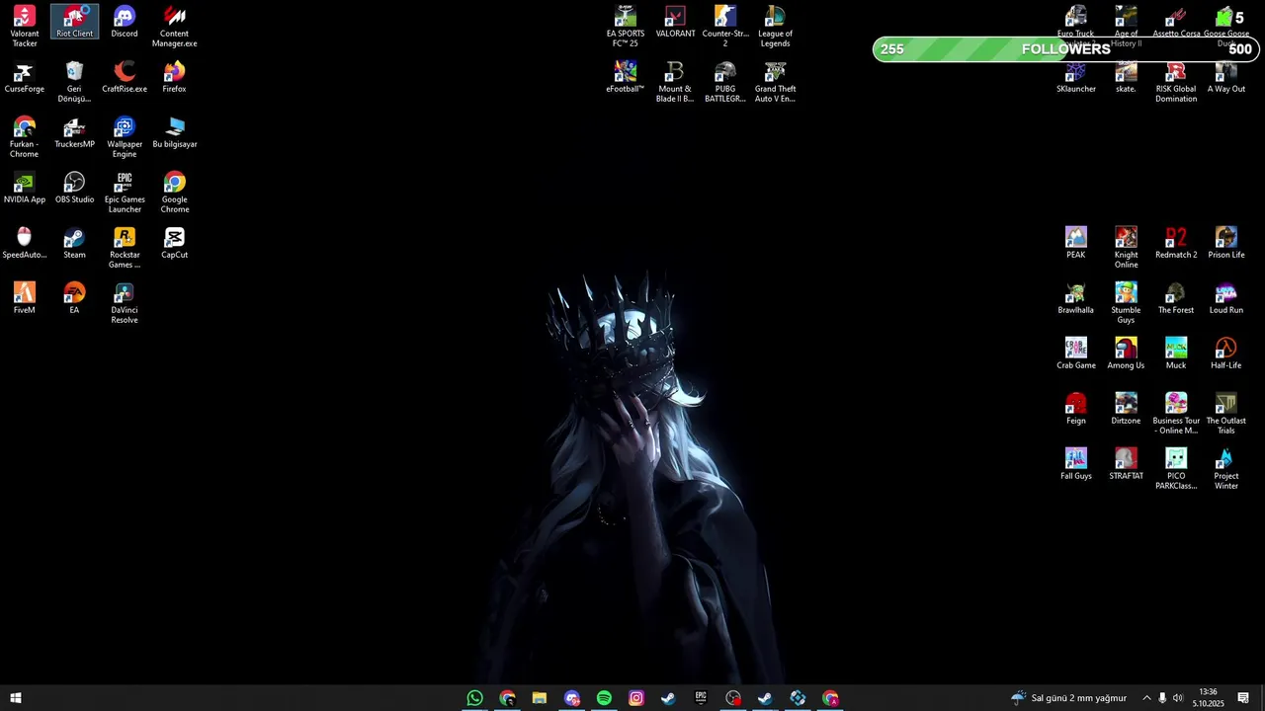Select The Outlast Trials icon
Image resolution: width=1265 pixels, height=711 pixels.
pyautogui.click(x=1226, y=414)
